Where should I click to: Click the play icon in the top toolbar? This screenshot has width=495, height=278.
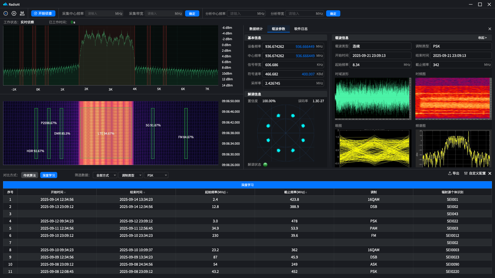pos(6,13)
